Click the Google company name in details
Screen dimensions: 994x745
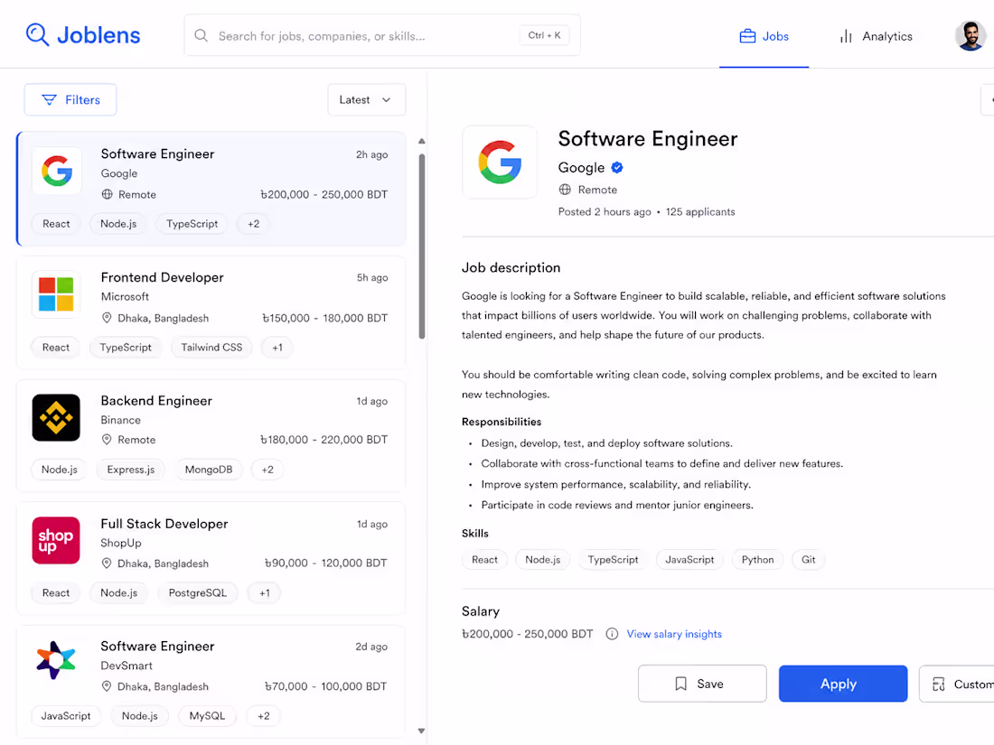coord(581,168)
